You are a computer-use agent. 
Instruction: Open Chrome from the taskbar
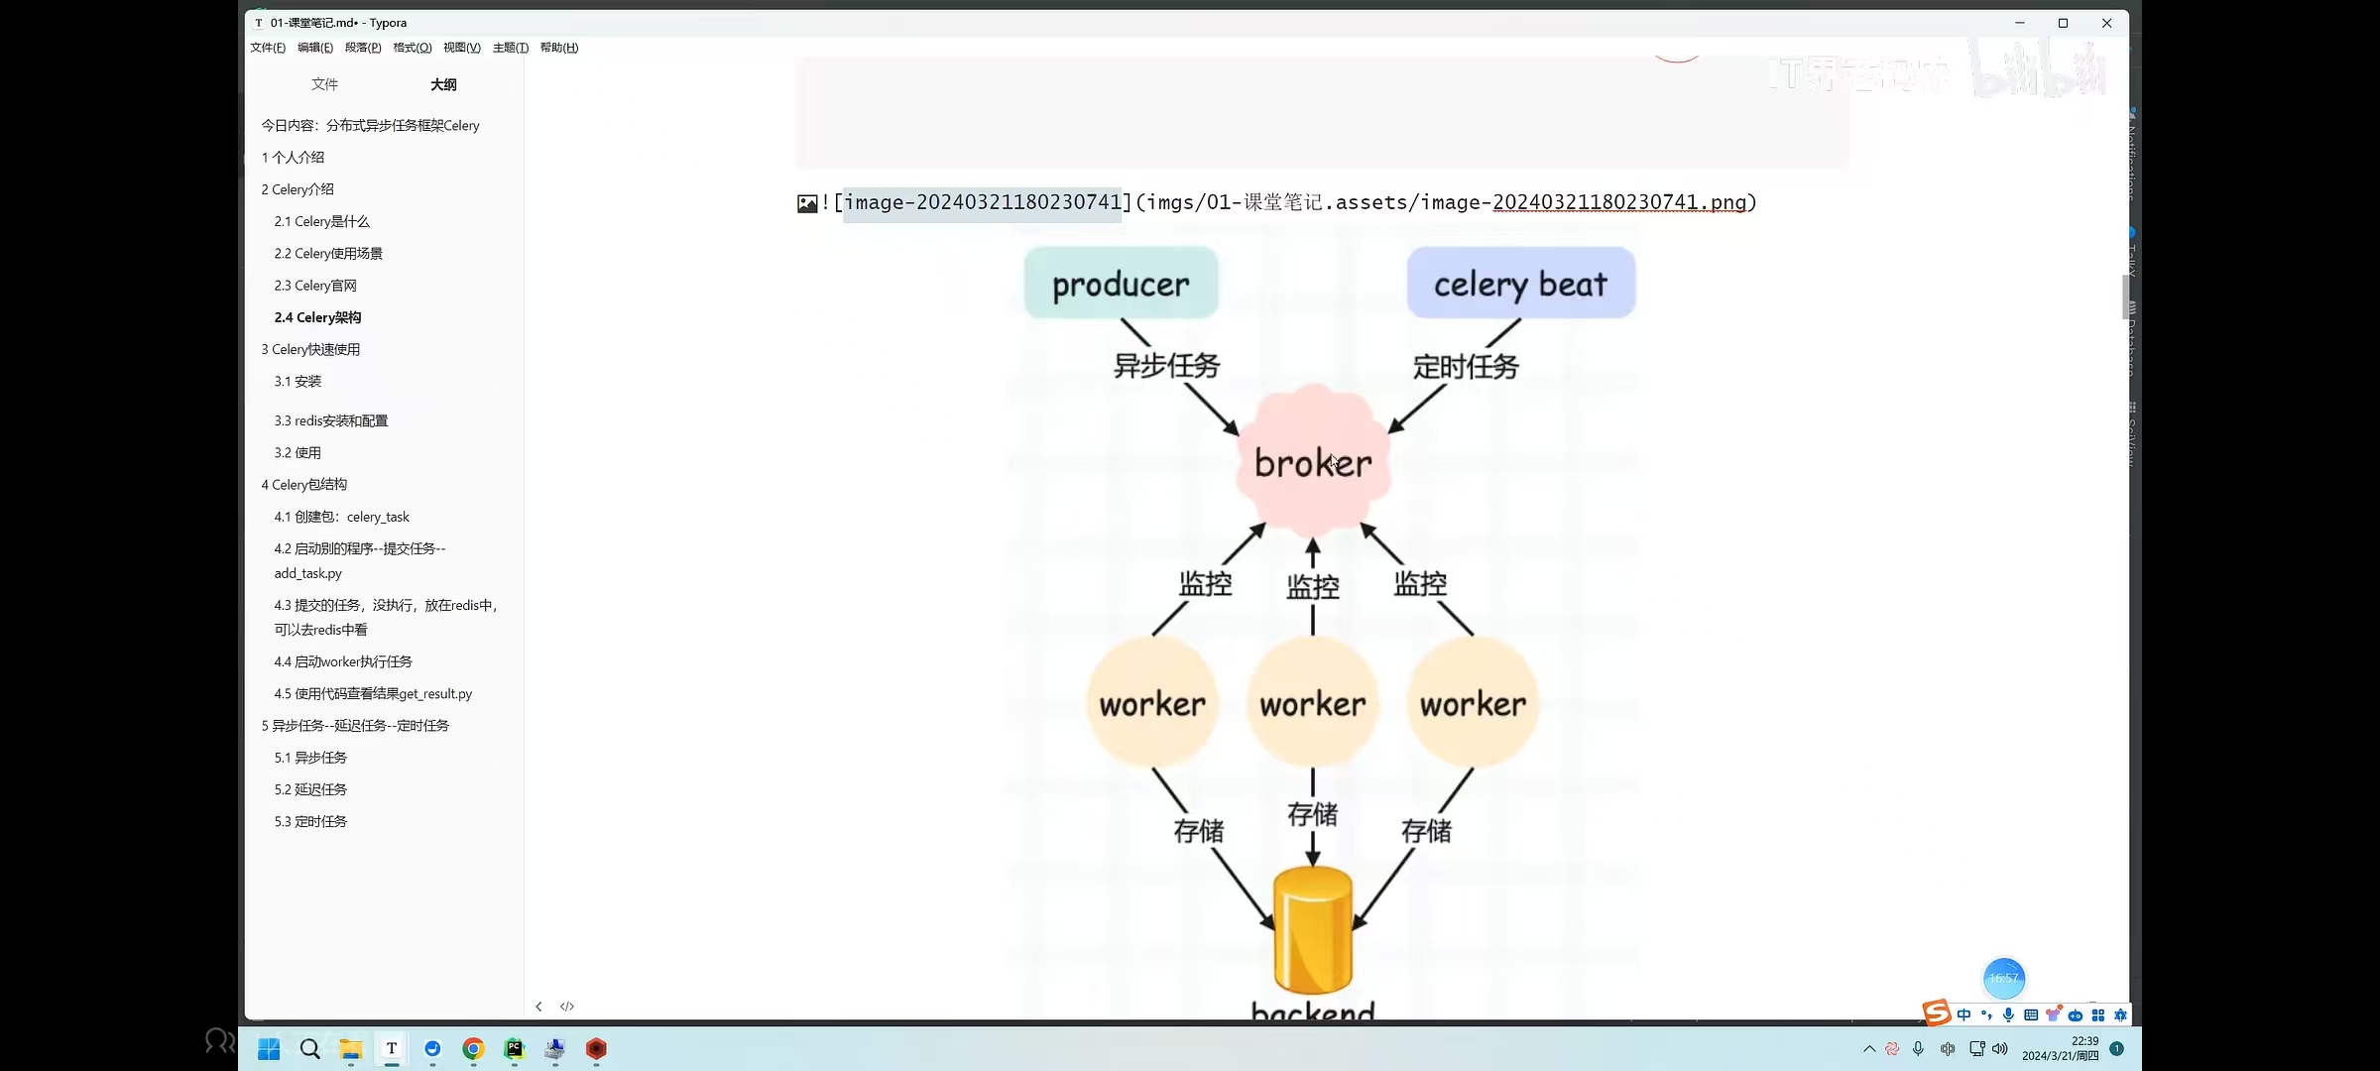(x=473, y=1049)
